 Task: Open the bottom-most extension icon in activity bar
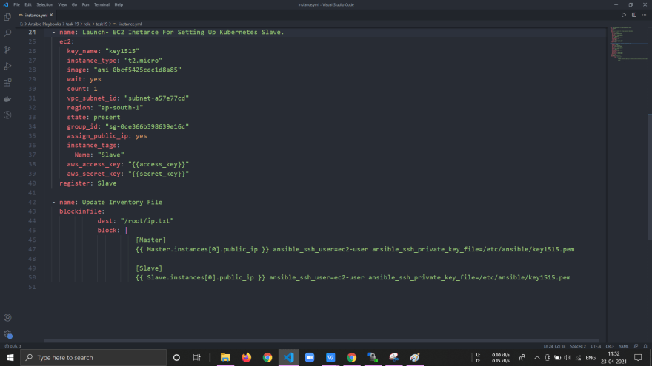(x=7, y=115)
